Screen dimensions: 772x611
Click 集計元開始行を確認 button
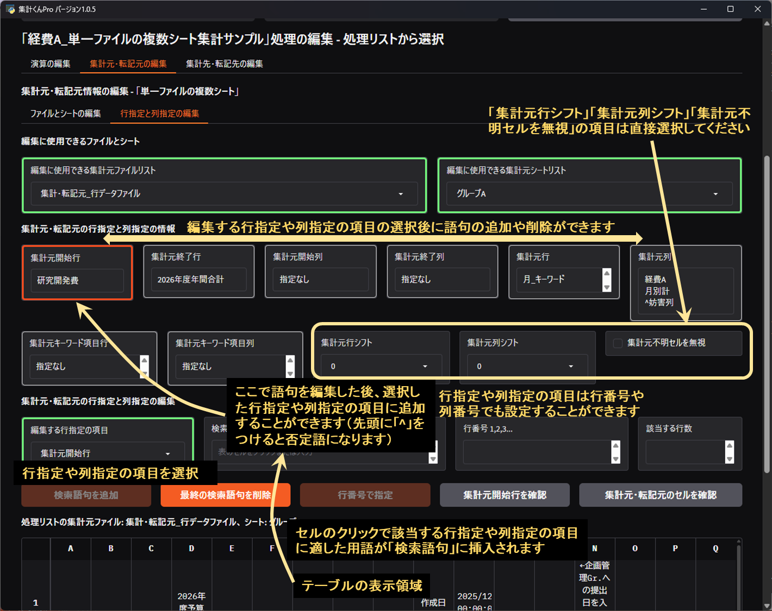505,495
